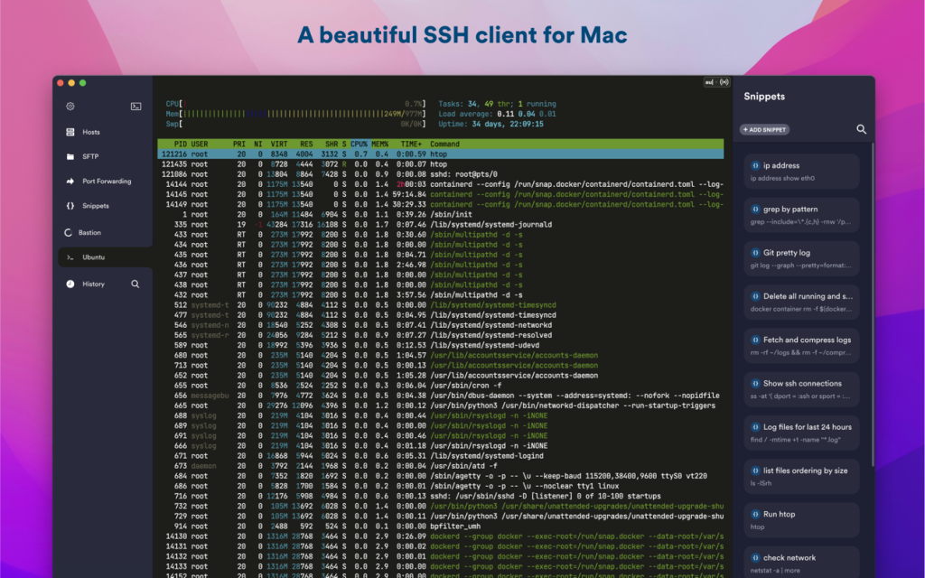The width and height of the screenshot is (925, 578).
Task: Click the 'au' badge in the terminal header
Action: click(x=707, y=81)
